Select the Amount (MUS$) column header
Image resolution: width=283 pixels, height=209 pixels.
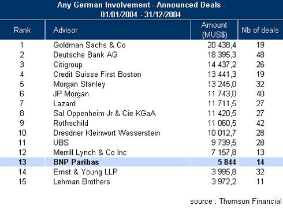click(214, 30)
